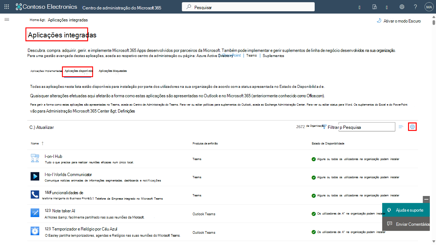Image resolution: width=436 pixels, height=245 pixels.
Task: Click Estado de Disponibilidade column header
Action: [328, 143]
